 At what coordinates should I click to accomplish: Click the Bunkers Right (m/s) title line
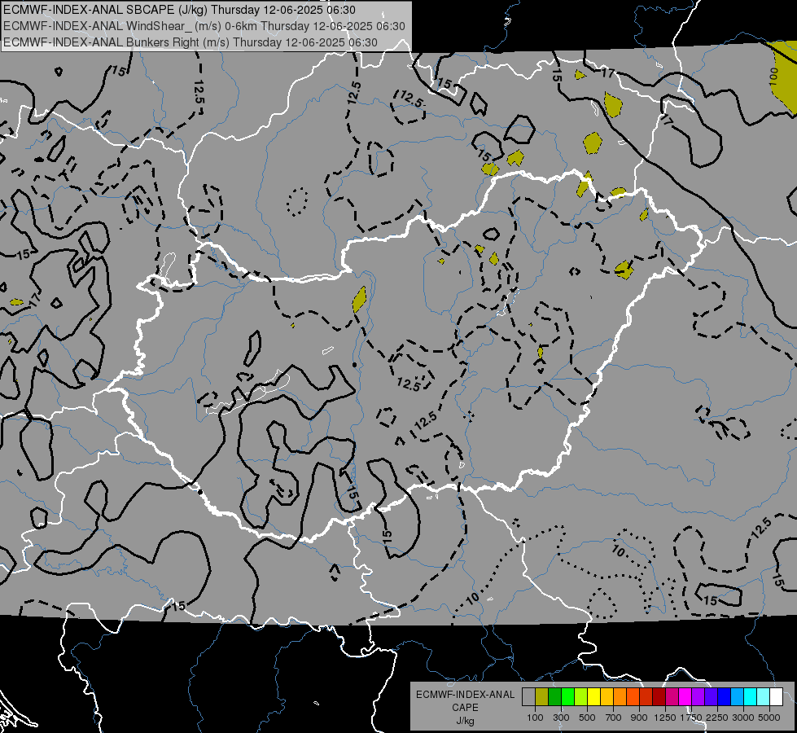click(190, 42)
